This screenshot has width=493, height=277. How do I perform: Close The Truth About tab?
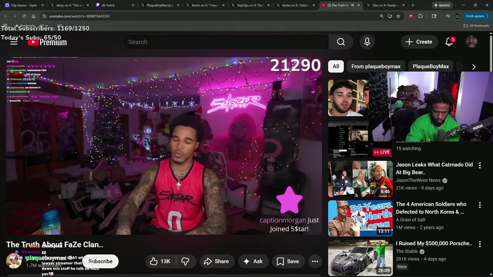(x=358, y=5)
